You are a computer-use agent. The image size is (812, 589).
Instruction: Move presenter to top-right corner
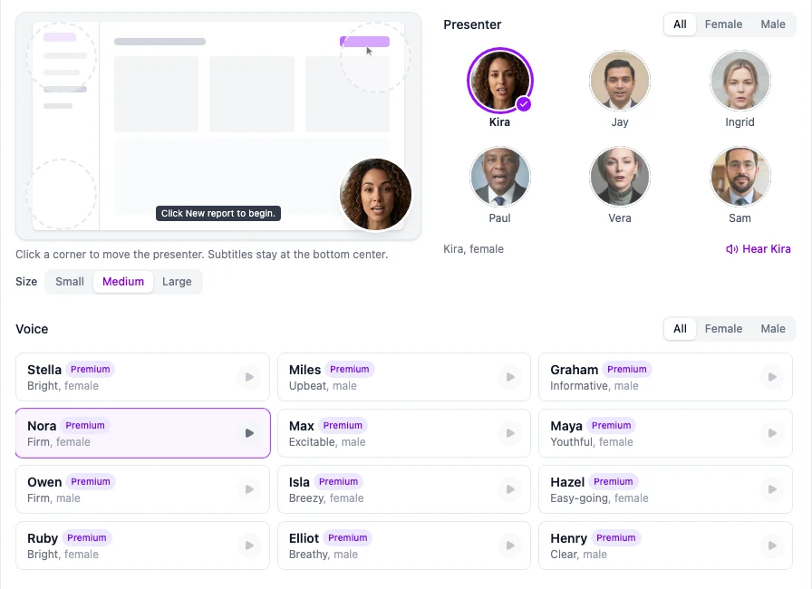(x=375, y=57)
